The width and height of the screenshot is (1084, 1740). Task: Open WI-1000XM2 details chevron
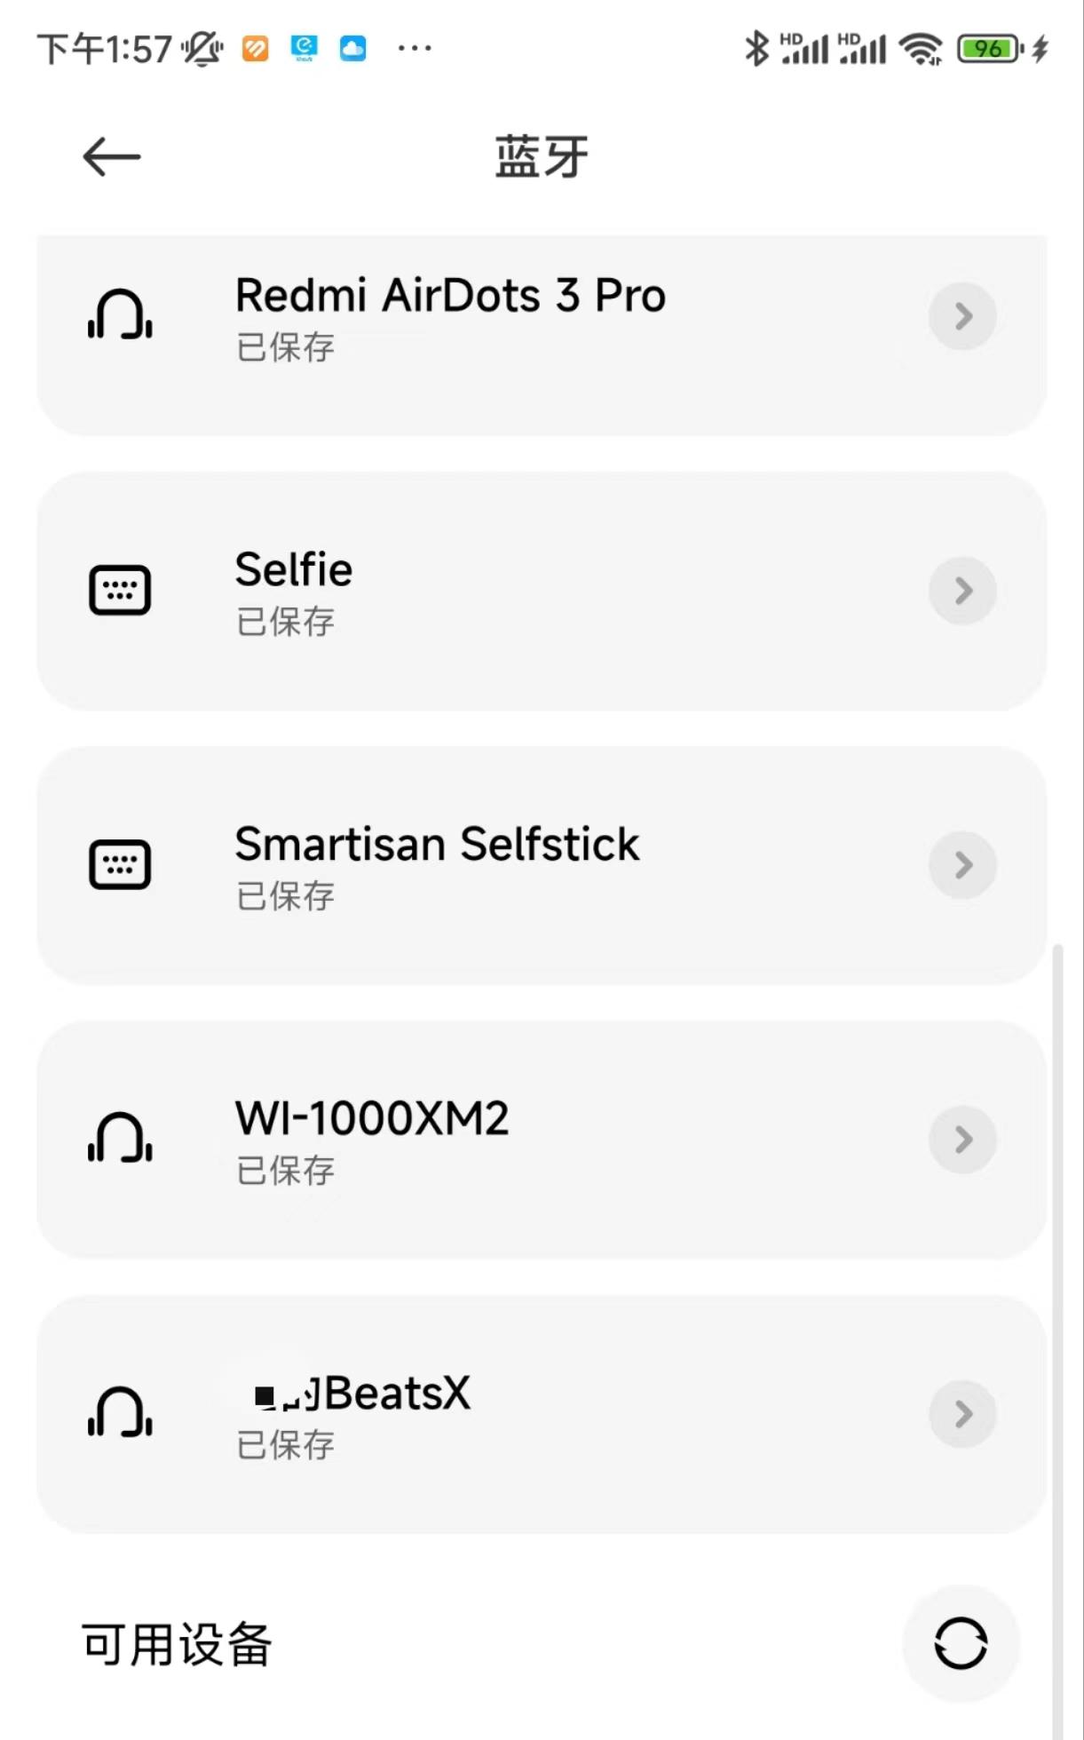point(963,1140)
